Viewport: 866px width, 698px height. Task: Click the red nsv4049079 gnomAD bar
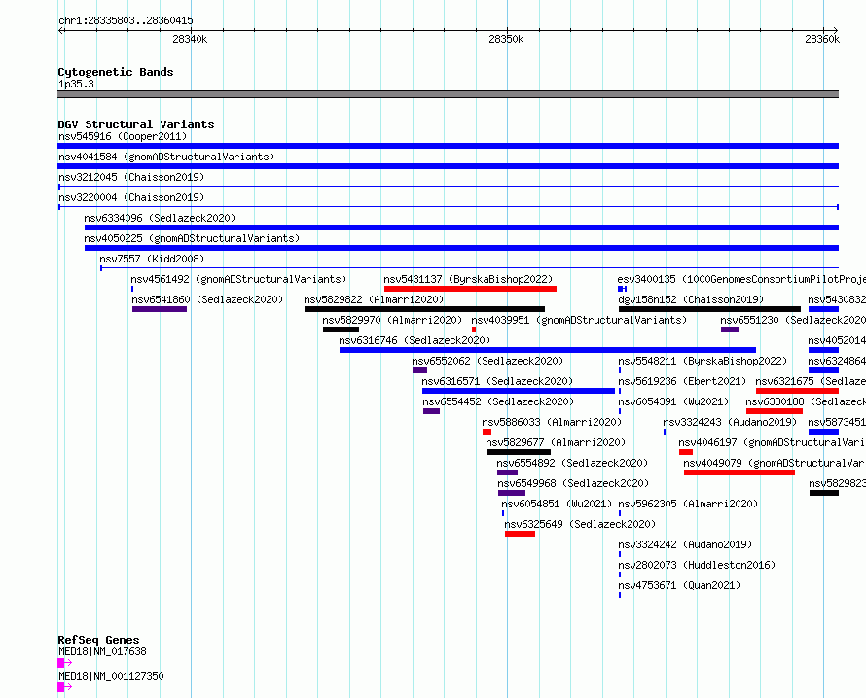click(740, 472)
